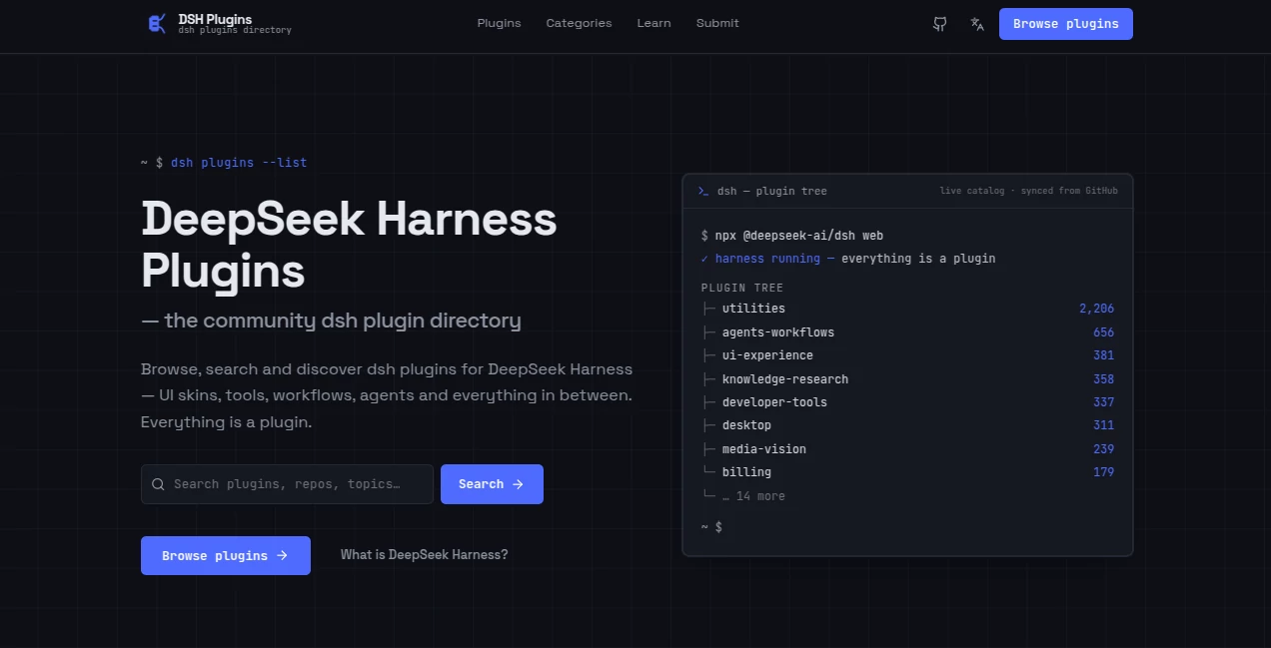Click 'dsh — plugin tree' panel title

click(772, 191)
